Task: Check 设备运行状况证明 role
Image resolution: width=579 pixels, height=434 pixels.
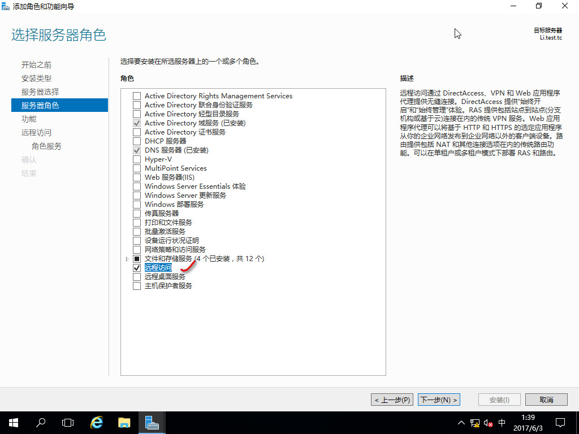Action: click(x=137, y=241)
